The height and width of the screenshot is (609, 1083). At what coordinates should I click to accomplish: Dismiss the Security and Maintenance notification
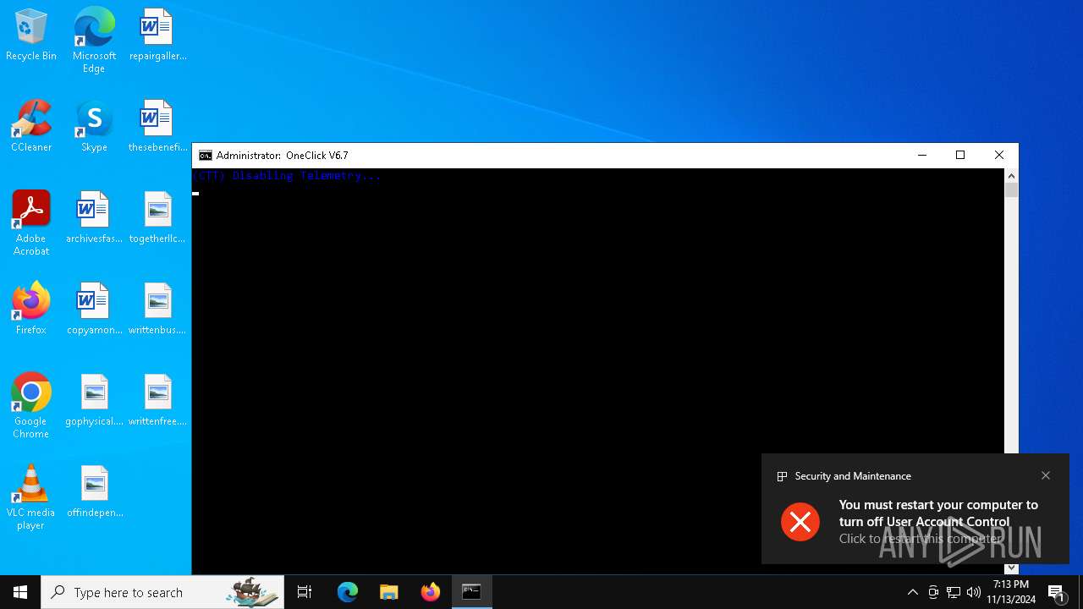[x=1046, y=475]
